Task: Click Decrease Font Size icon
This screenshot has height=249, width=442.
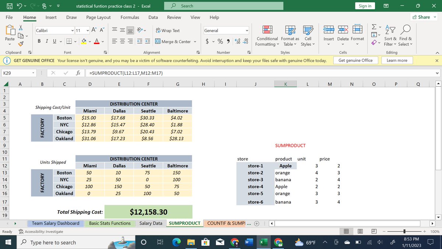Action: click(x=102, y=30)
